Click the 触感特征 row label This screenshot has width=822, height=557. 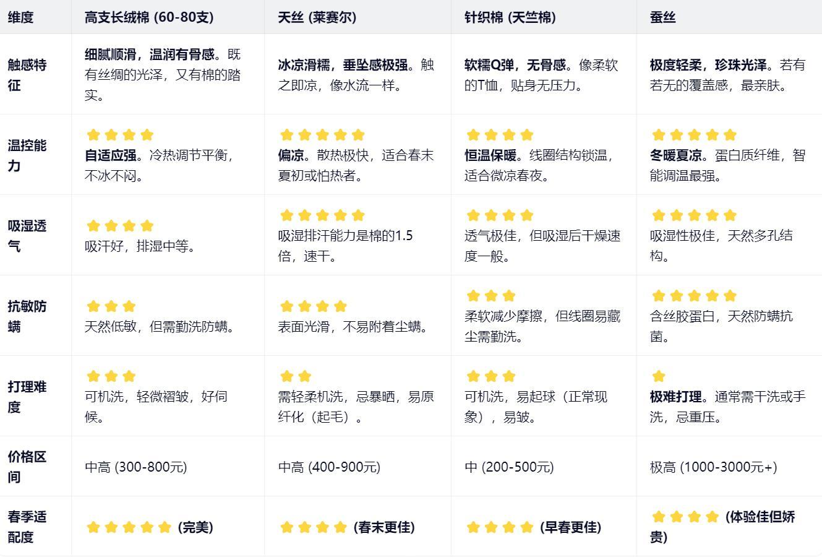[27, 75]
